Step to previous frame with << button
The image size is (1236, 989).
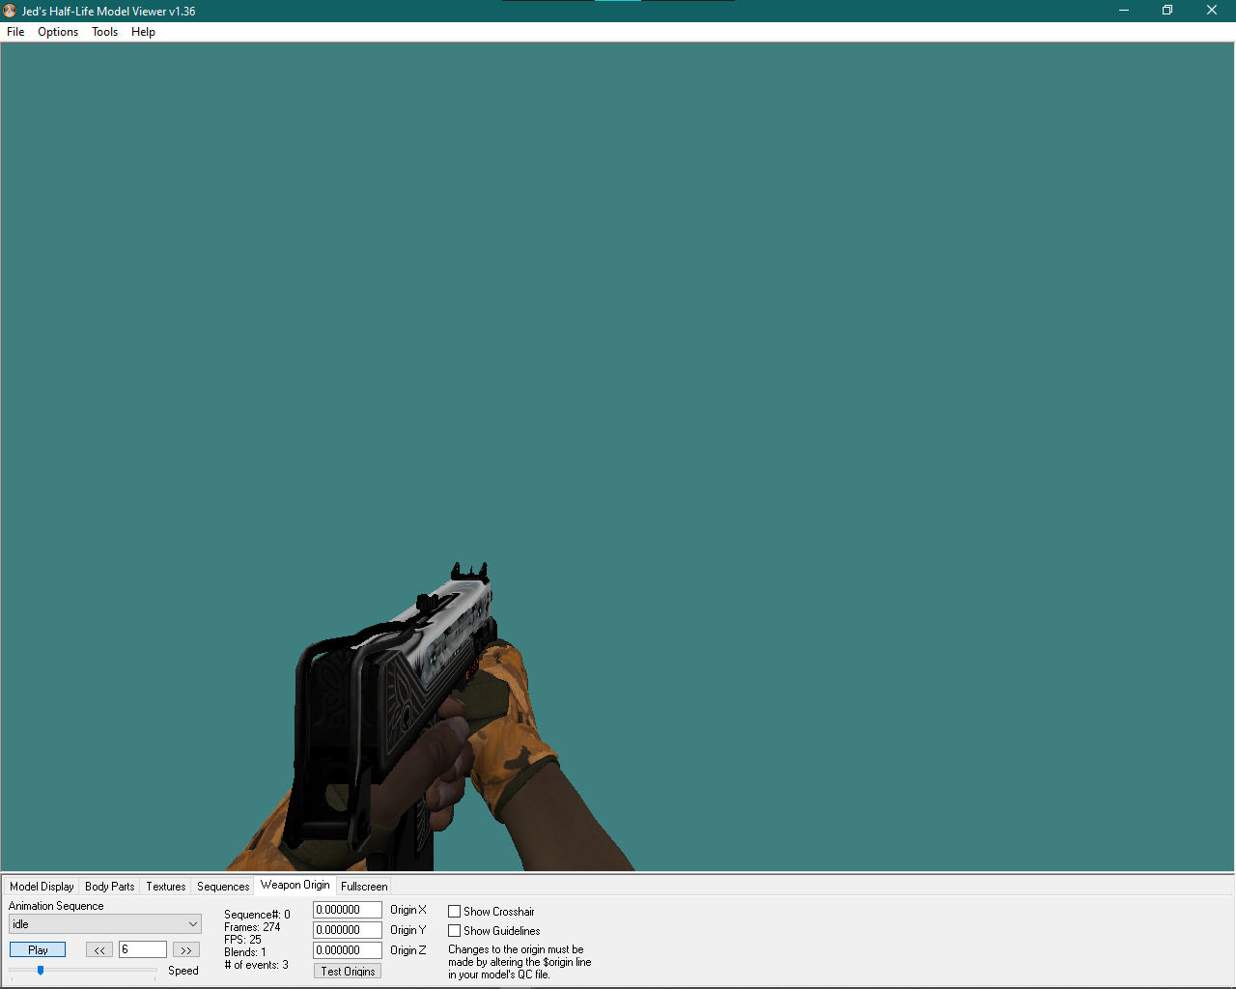tap(99, 950)
